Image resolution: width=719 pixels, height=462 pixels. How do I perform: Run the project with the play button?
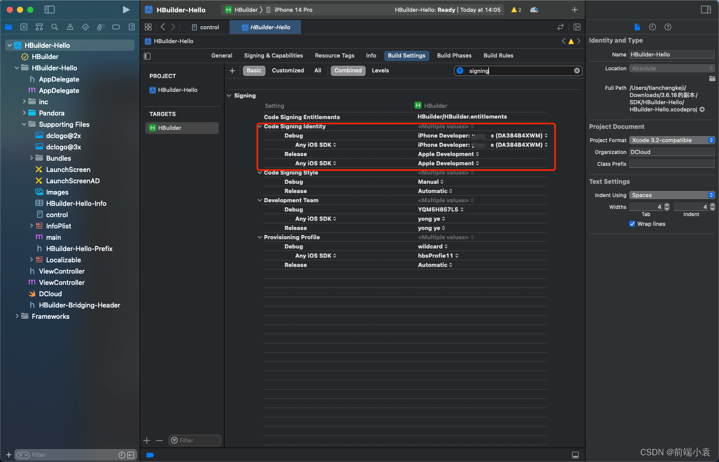126,10
